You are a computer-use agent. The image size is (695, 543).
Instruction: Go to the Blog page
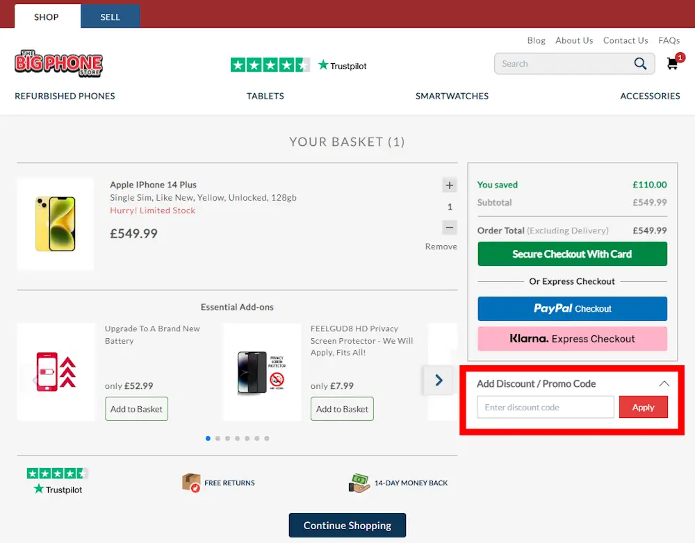[537, 40]
